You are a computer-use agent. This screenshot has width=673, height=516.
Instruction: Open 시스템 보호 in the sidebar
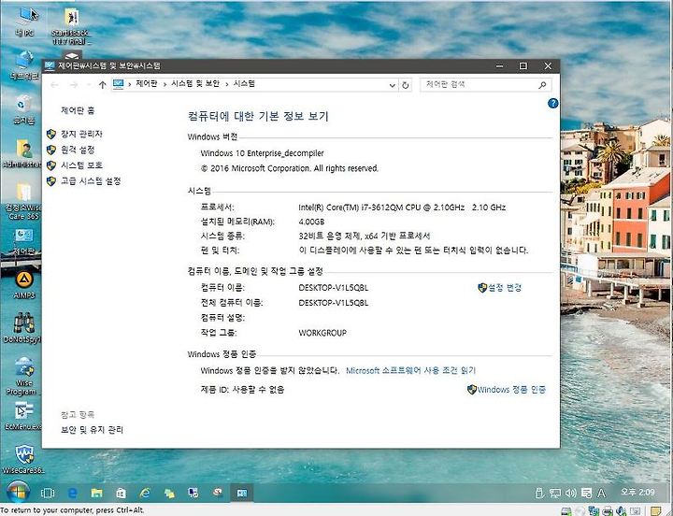[81, 165]
